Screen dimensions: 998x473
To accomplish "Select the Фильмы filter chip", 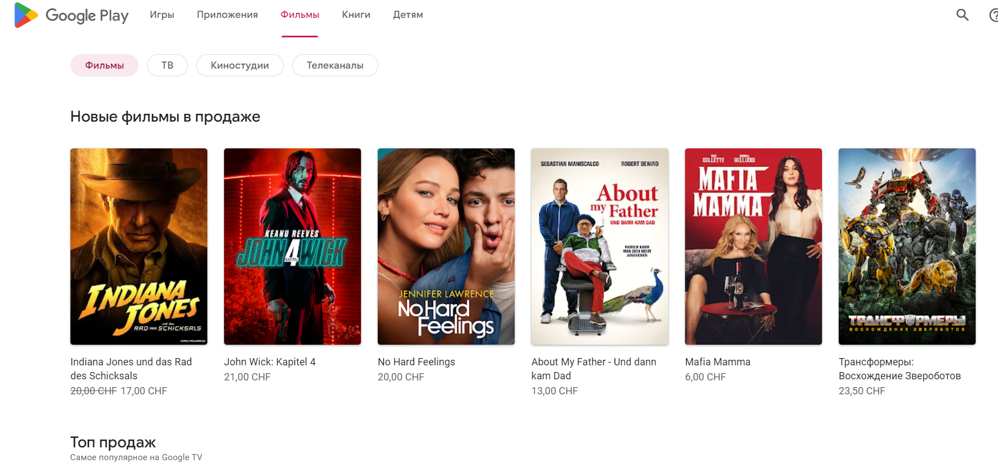I will 104,65.
